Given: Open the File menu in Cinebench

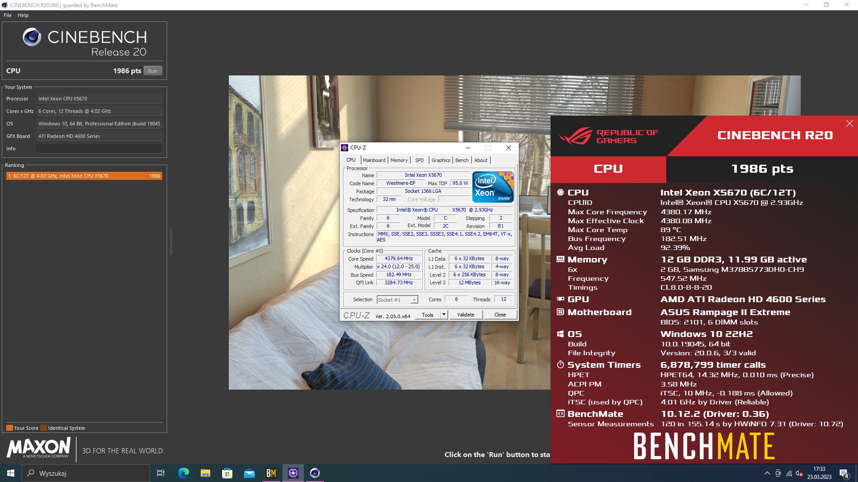Looking at the screenshot, I should point(8,15).
